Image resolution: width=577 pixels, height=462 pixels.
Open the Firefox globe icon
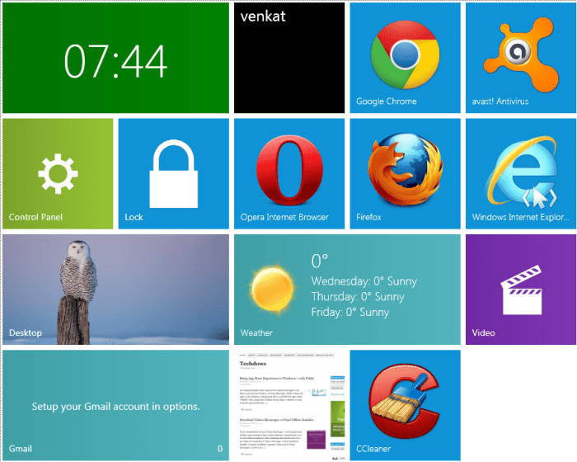[405, 169]
